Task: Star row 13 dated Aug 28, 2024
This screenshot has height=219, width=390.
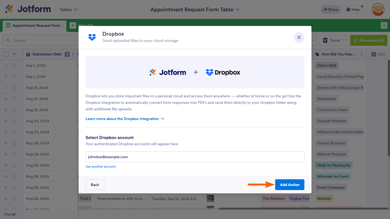Action: click(14, 198)
